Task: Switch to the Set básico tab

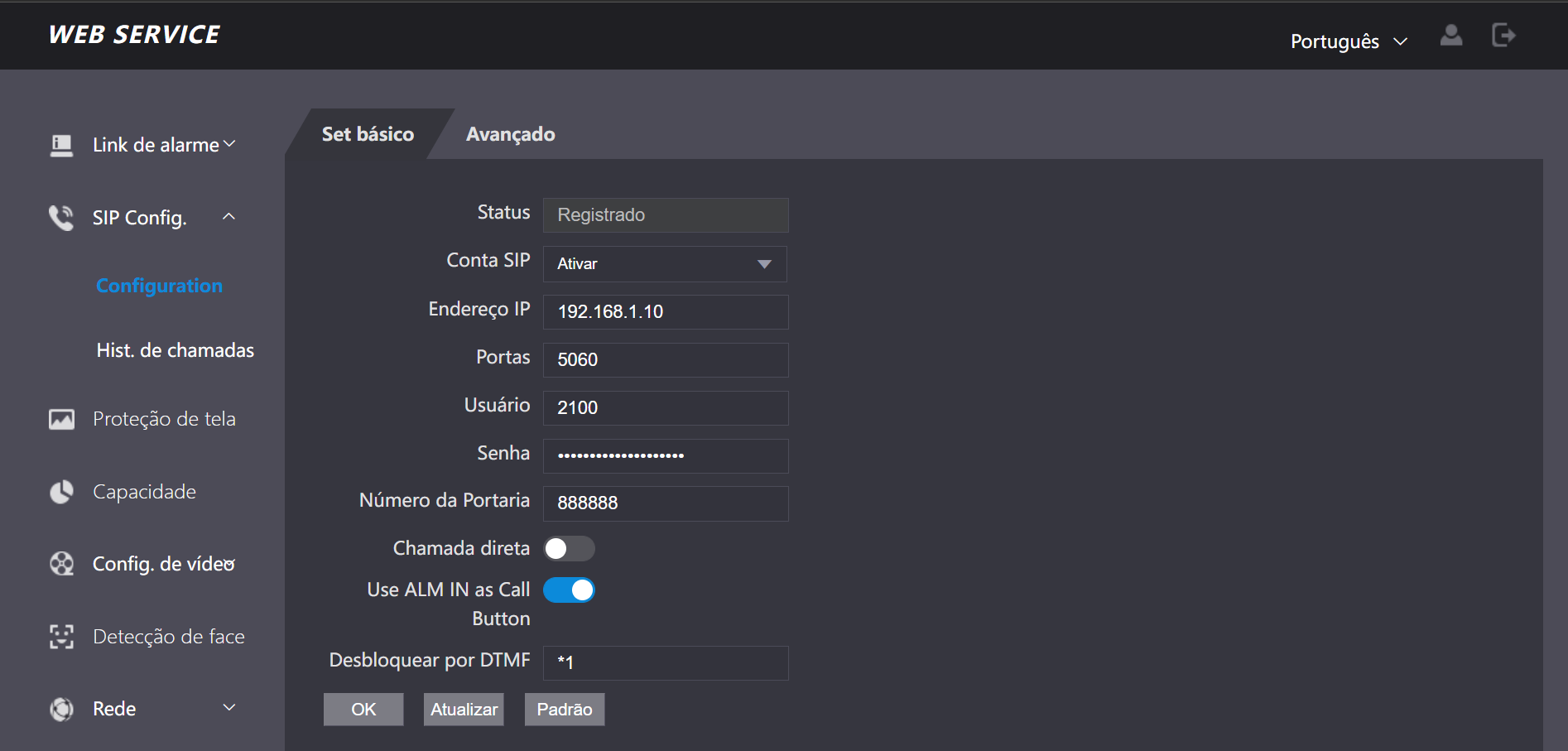Action: click(x=368, y=134)
